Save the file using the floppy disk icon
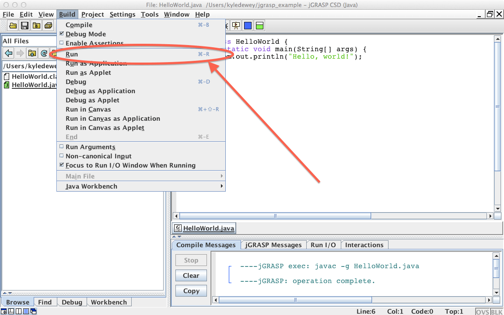 coord(24,25)
